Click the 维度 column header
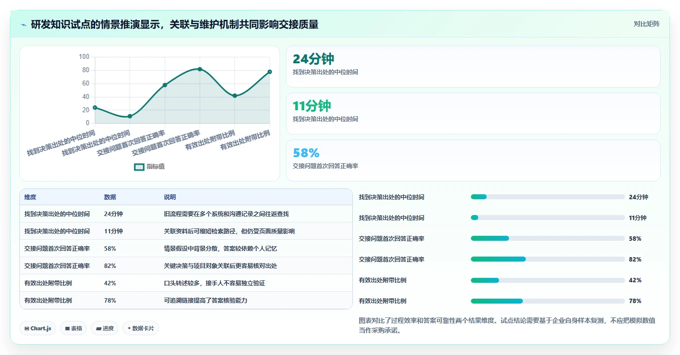 point(30,197)
